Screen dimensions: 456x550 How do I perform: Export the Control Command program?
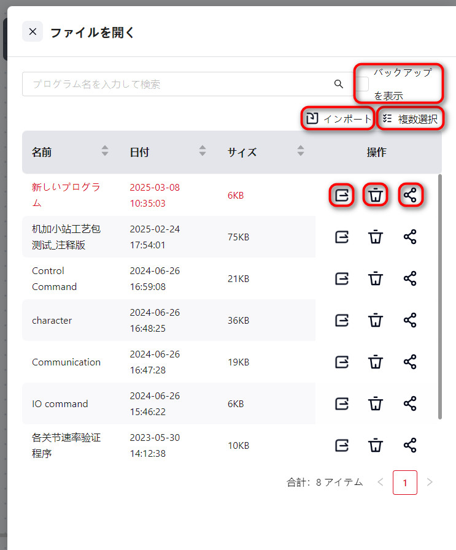pyautogui.click(x=342, y=278)
